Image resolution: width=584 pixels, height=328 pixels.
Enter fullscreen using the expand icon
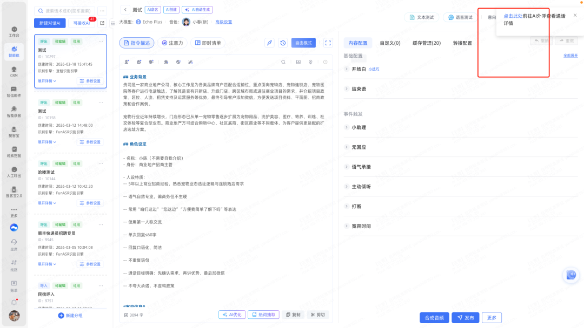coord(328,43)
